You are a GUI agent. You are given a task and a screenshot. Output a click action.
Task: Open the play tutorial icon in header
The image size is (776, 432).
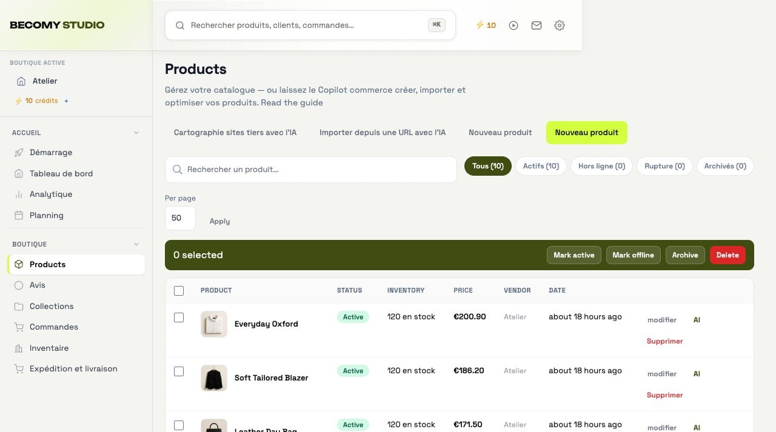click(x=513, y=25)
